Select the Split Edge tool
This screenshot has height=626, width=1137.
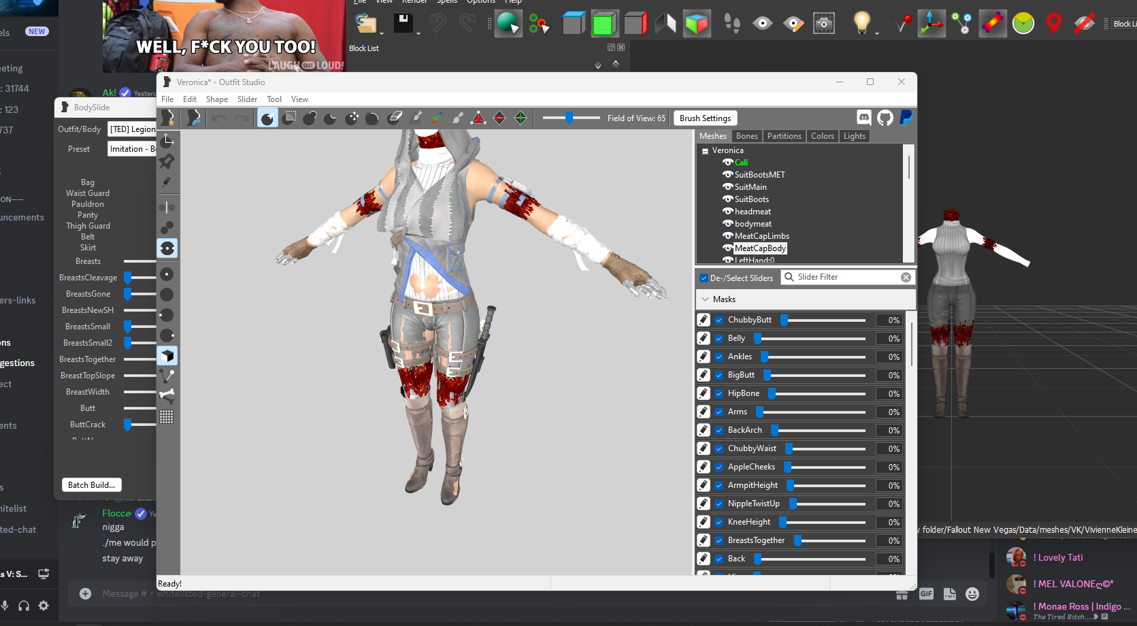pyautogui.click(x=521, y=118)
